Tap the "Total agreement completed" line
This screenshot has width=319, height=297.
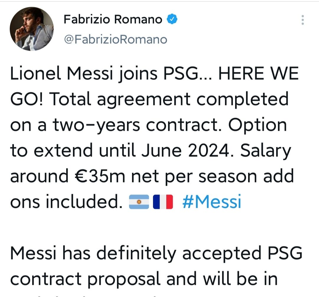pyautogui.click(x=168, y=100)
